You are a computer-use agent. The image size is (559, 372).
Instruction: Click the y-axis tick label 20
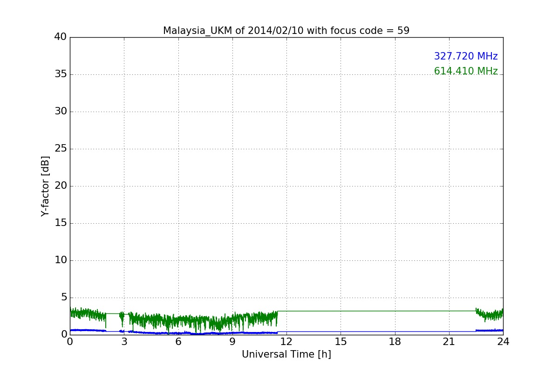click(x=61, y=186)
